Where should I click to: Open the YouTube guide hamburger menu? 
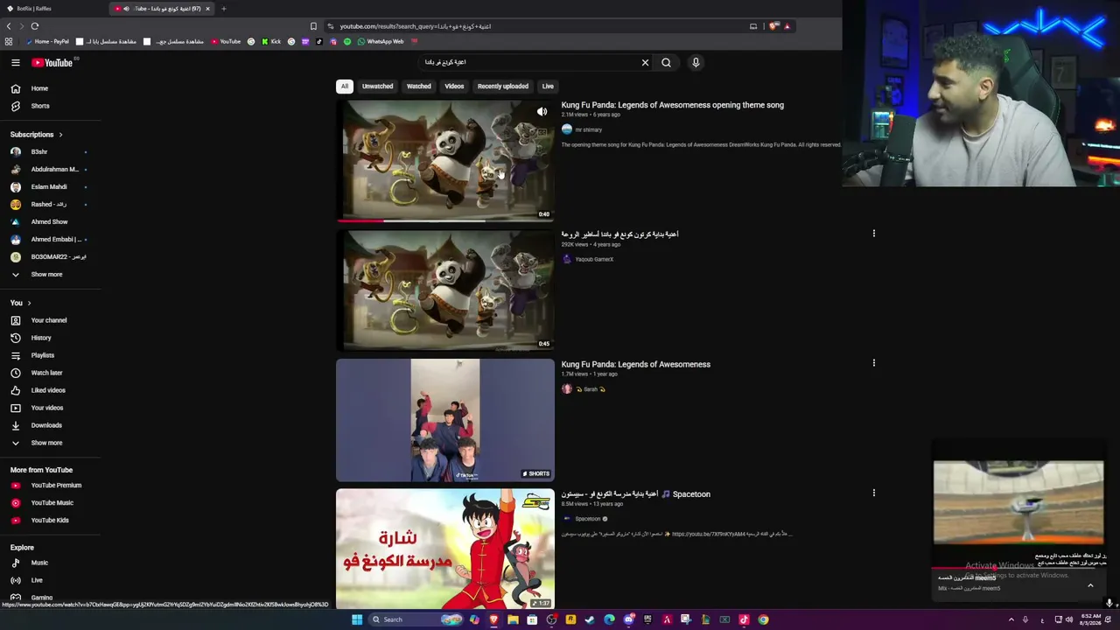coord(15,63)
